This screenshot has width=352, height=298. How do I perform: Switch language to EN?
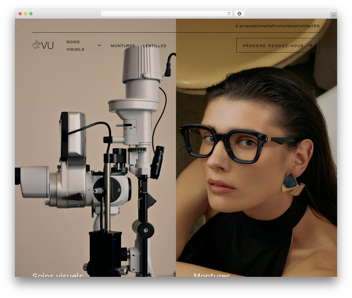[x=317, y=26]
